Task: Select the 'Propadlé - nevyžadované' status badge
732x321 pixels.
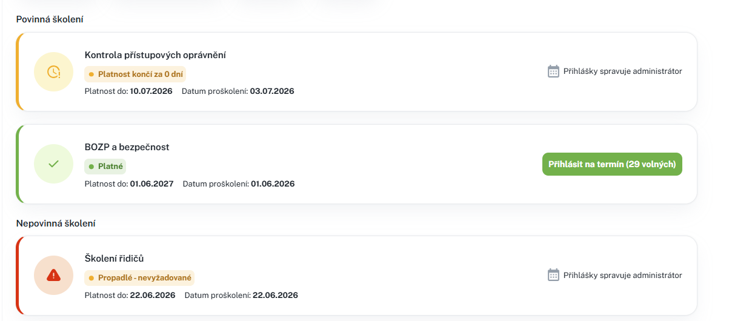Action: tap(139, 279)
